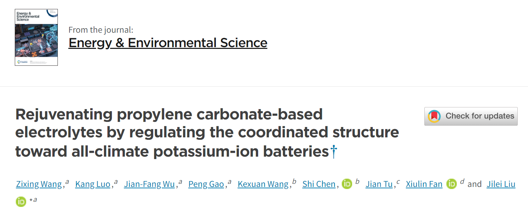Open author Shi Chen's name link
The width and height of the screenshot is (528, 210).
(x=319, y=184)
